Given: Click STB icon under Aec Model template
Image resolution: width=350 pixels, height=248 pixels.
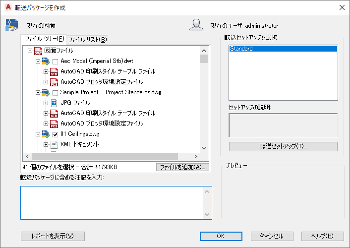Looking at the screenshot, I should pyautogui.click(x=54, y=72).
